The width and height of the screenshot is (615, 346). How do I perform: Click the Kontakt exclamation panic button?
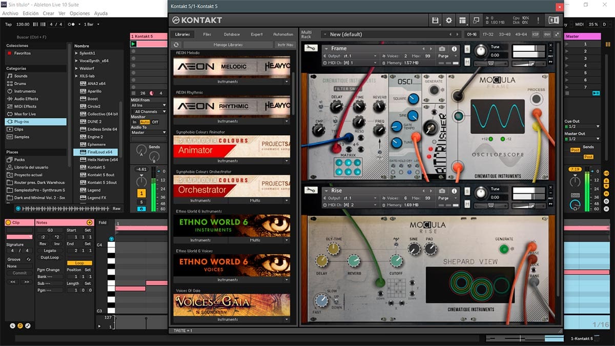(x=538, y=20)
